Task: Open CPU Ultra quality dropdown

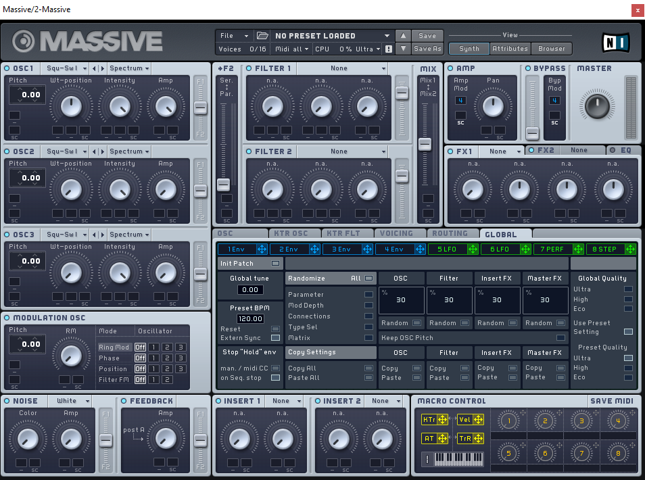Action: pyautogui.click(x=368, y=49)
